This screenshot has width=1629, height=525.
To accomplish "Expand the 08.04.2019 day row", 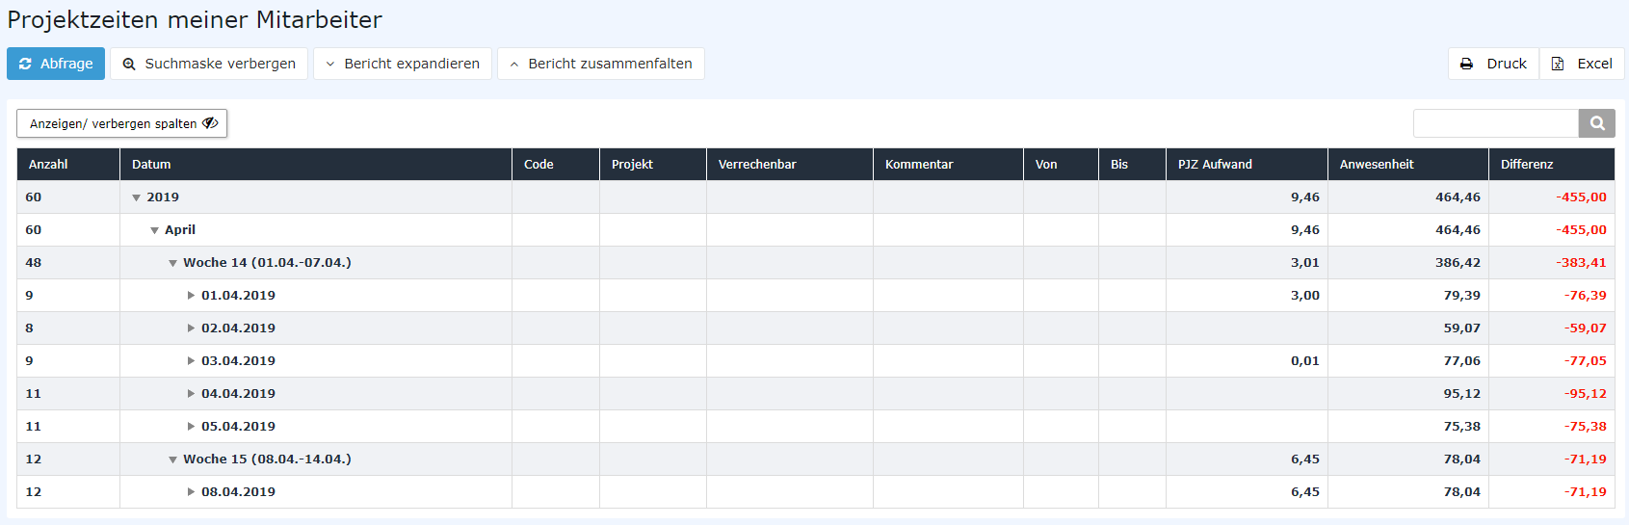I will point(191,492).
